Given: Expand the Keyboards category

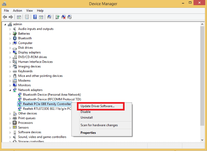Looking at the screenshot, I should pos(10,72).
